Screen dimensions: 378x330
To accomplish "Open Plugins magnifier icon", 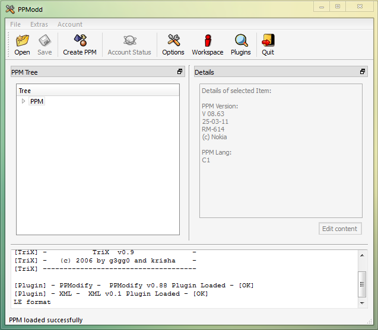I will [241, 40].
